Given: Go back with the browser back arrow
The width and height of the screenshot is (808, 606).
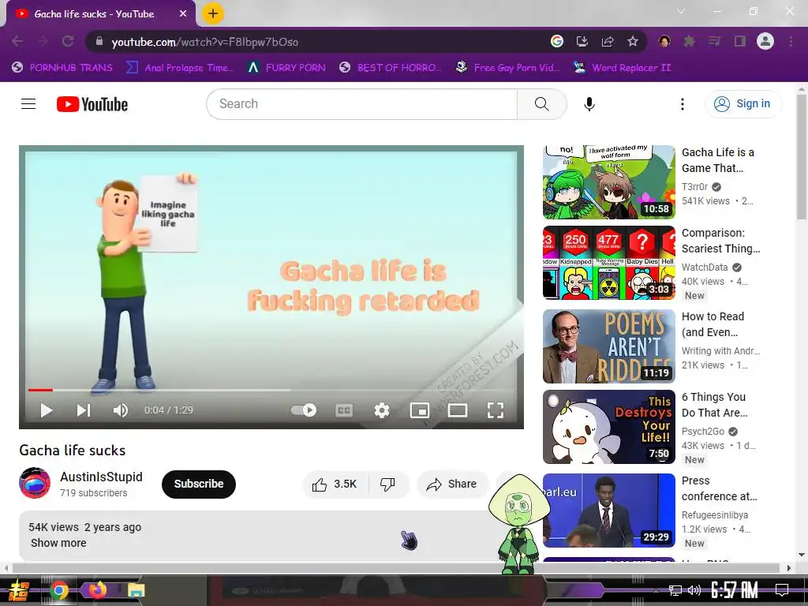Looking at the screenshot, I should (x=17, y=41).
